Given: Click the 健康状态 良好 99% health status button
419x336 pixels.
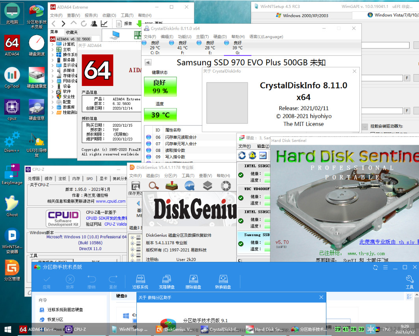Looking at the screenshot, I should tap(160, 87).
